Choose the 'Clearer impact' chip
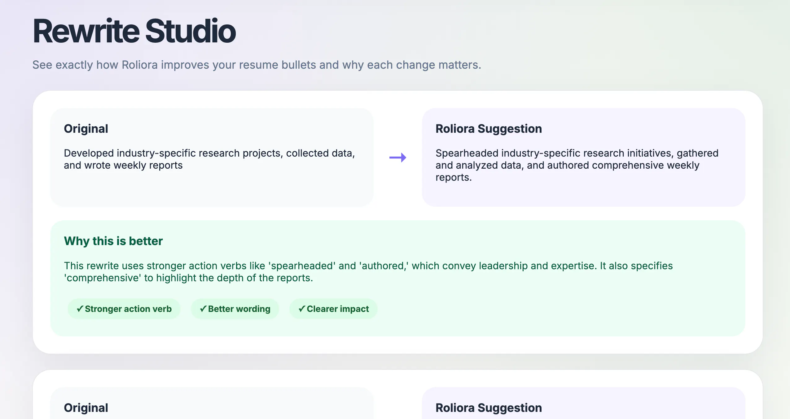Image resolution: width=790 pixels, height=419 pixels. tap(333, 309)
